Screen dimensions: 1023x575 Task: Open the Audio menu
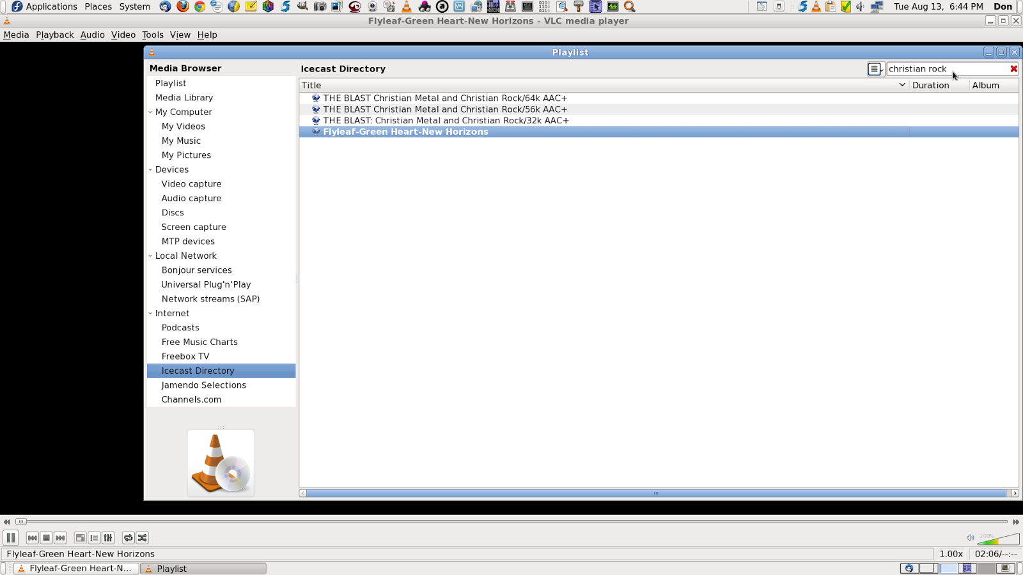(x=92, y=35)
